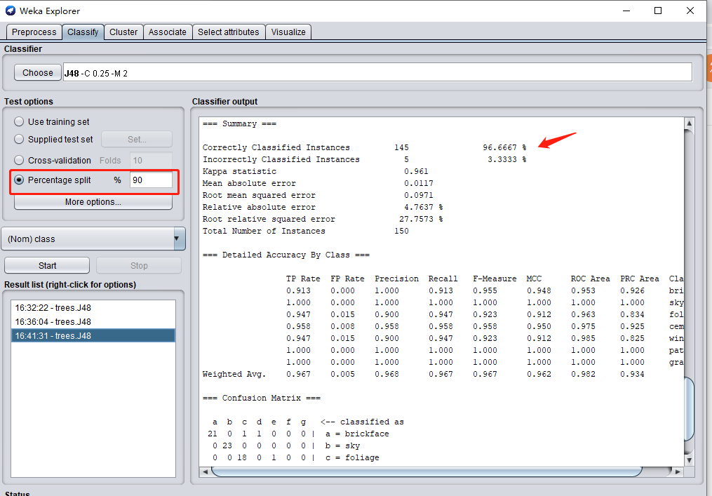Image resolution: width=712 pixels, height=496 pixels.
Task: Click horizontal scrollbar thumb in output
Action: pyautogui.click(x=426, y=471)
